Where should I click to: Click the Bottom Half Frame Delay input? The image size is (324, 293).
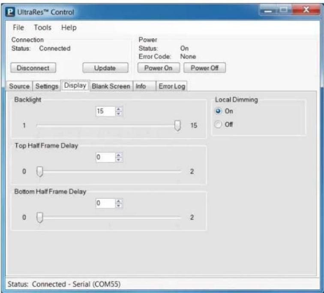click(105, 203)
